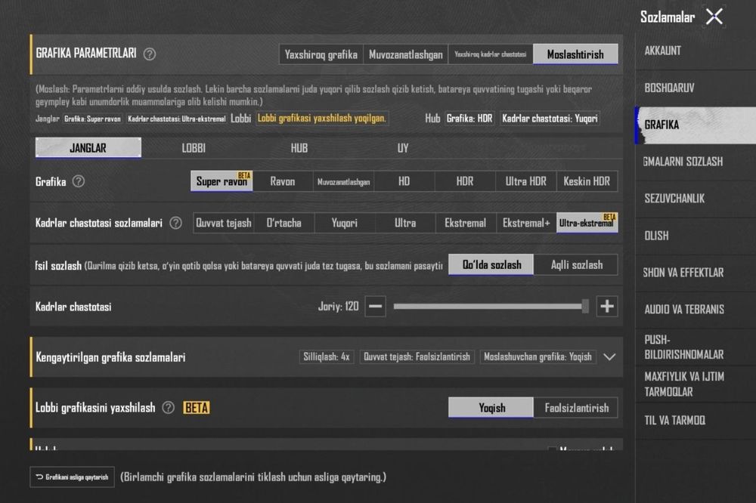Open help icon next to Grafika row
The height and width of the screenshot is (503, 756).
click(78, 181)
